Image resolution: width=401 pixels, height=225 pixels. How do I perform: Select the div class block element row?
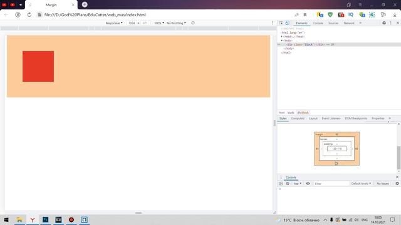point(339,44)
